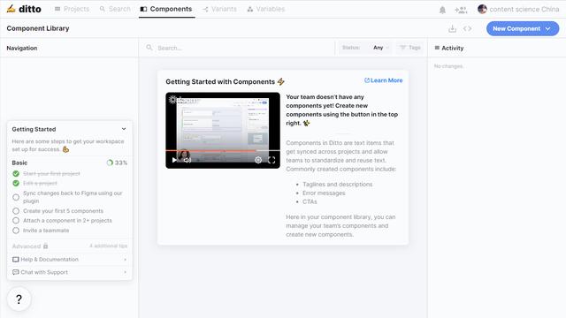Click the Navigation panel heading
This screenshot has width=566, height=318.
coord(22,48)
